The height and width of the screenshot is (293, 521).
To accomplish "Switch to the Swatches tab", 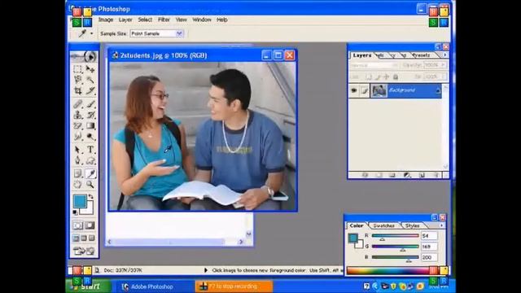I will coord(383,225).
